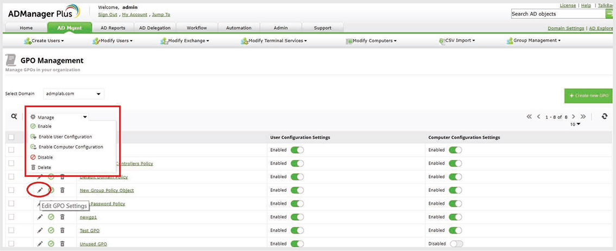Jump to the last page of results

[x=583, y=117]
